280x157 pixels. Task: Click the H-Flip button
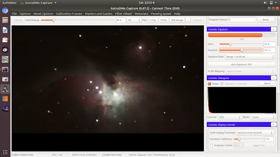[153, 20]
